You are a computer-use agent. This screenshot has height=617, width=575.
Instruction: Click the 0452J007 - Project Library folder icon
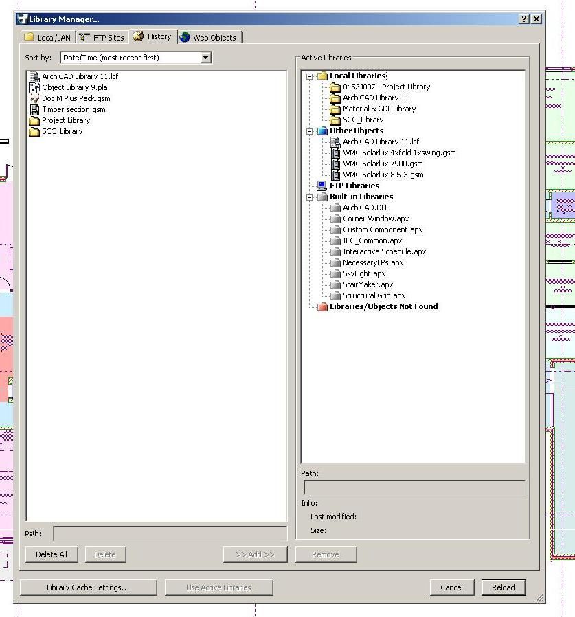coord(335,87)
